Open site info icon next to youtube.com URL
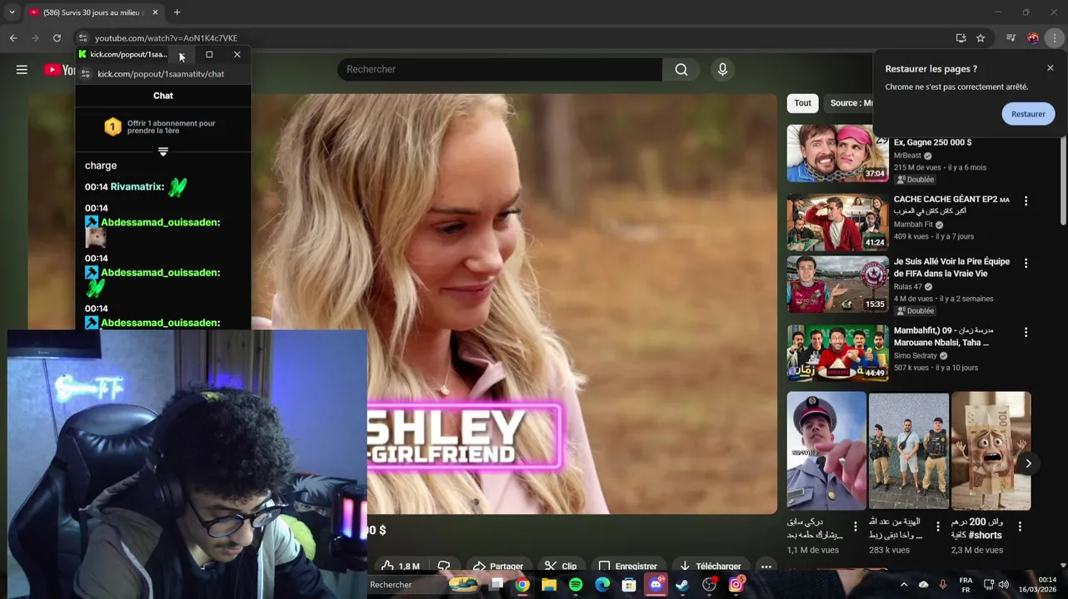 [82, 38]
